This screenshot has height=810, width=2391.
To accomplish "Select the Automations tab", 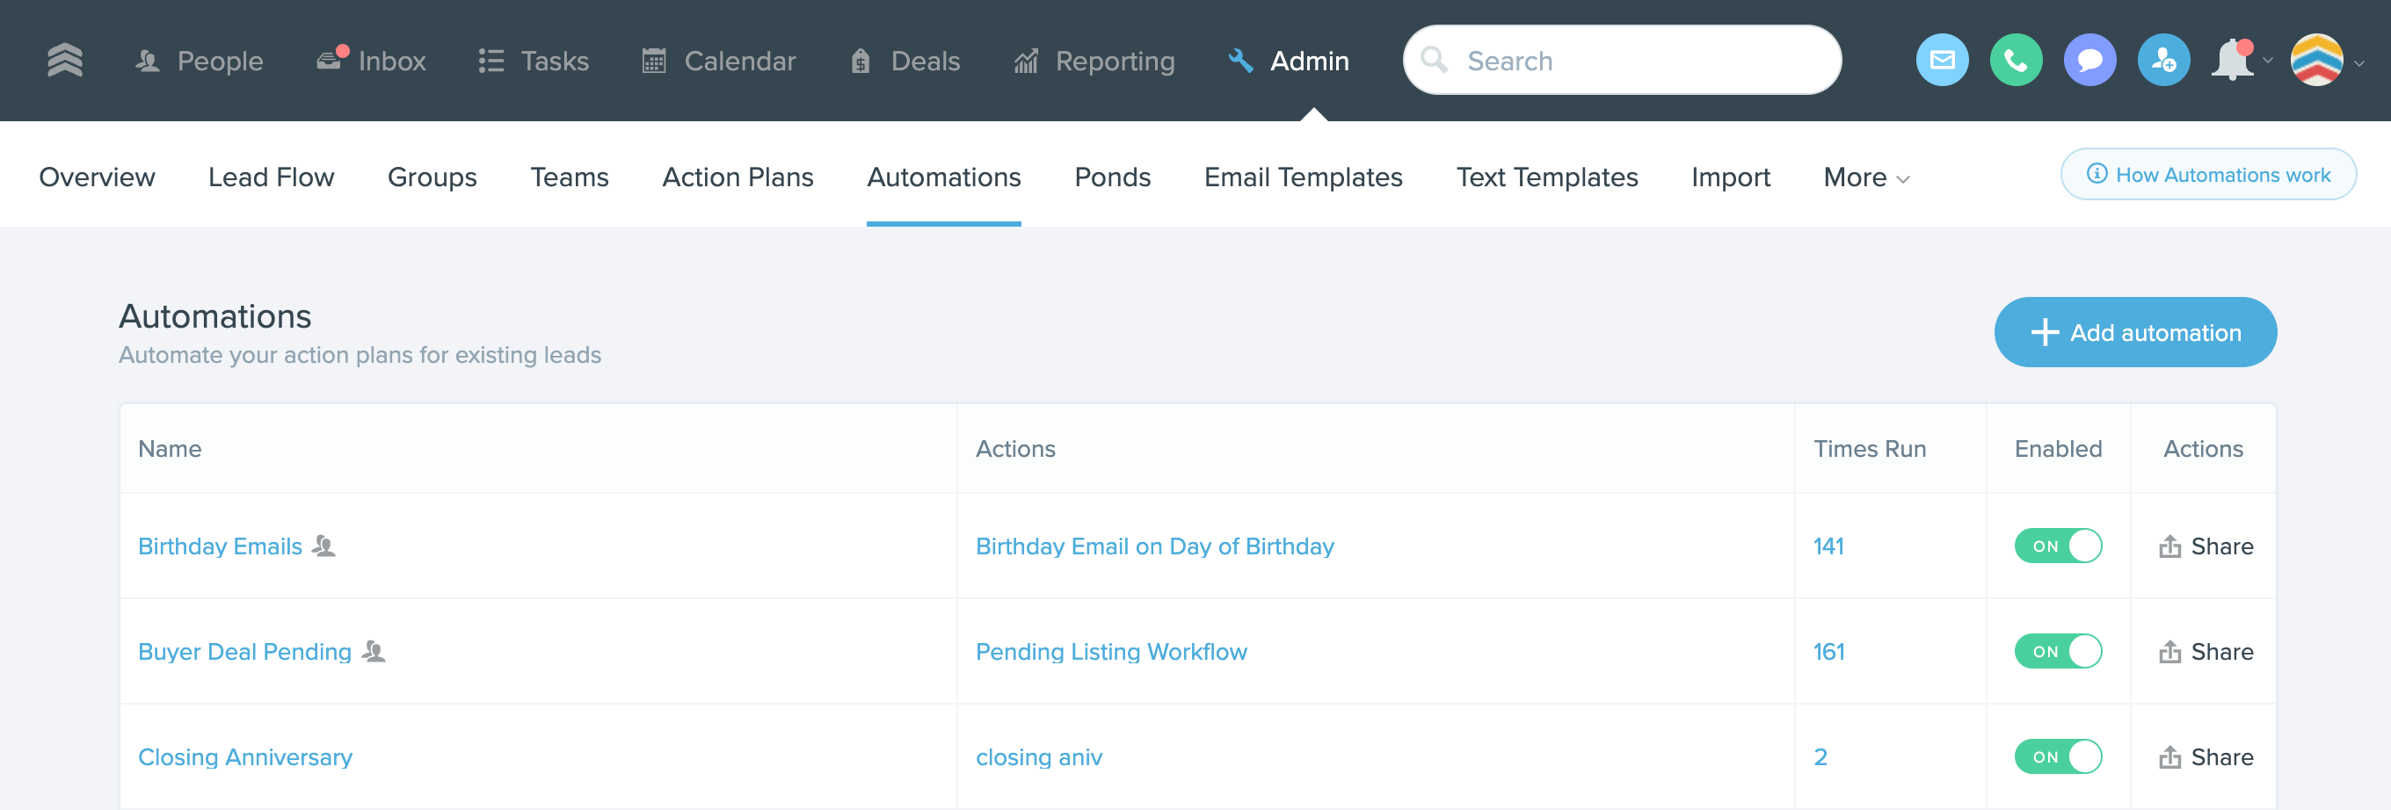I will pos(944,177).
